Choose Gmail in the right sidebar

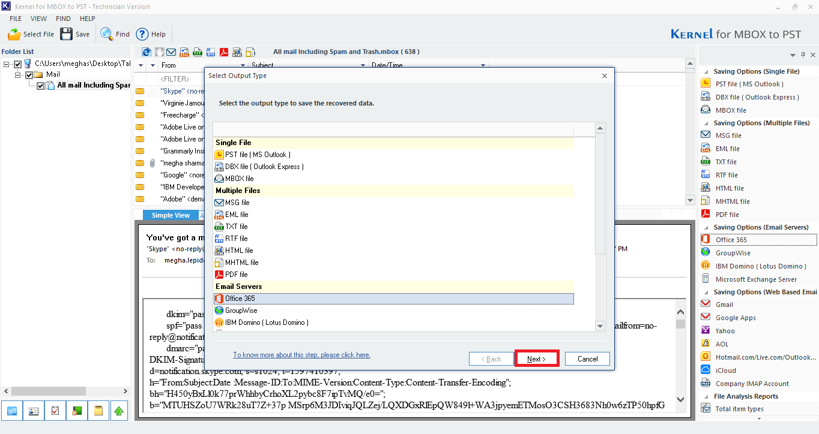pyautogui.click(x=724, y=305)
